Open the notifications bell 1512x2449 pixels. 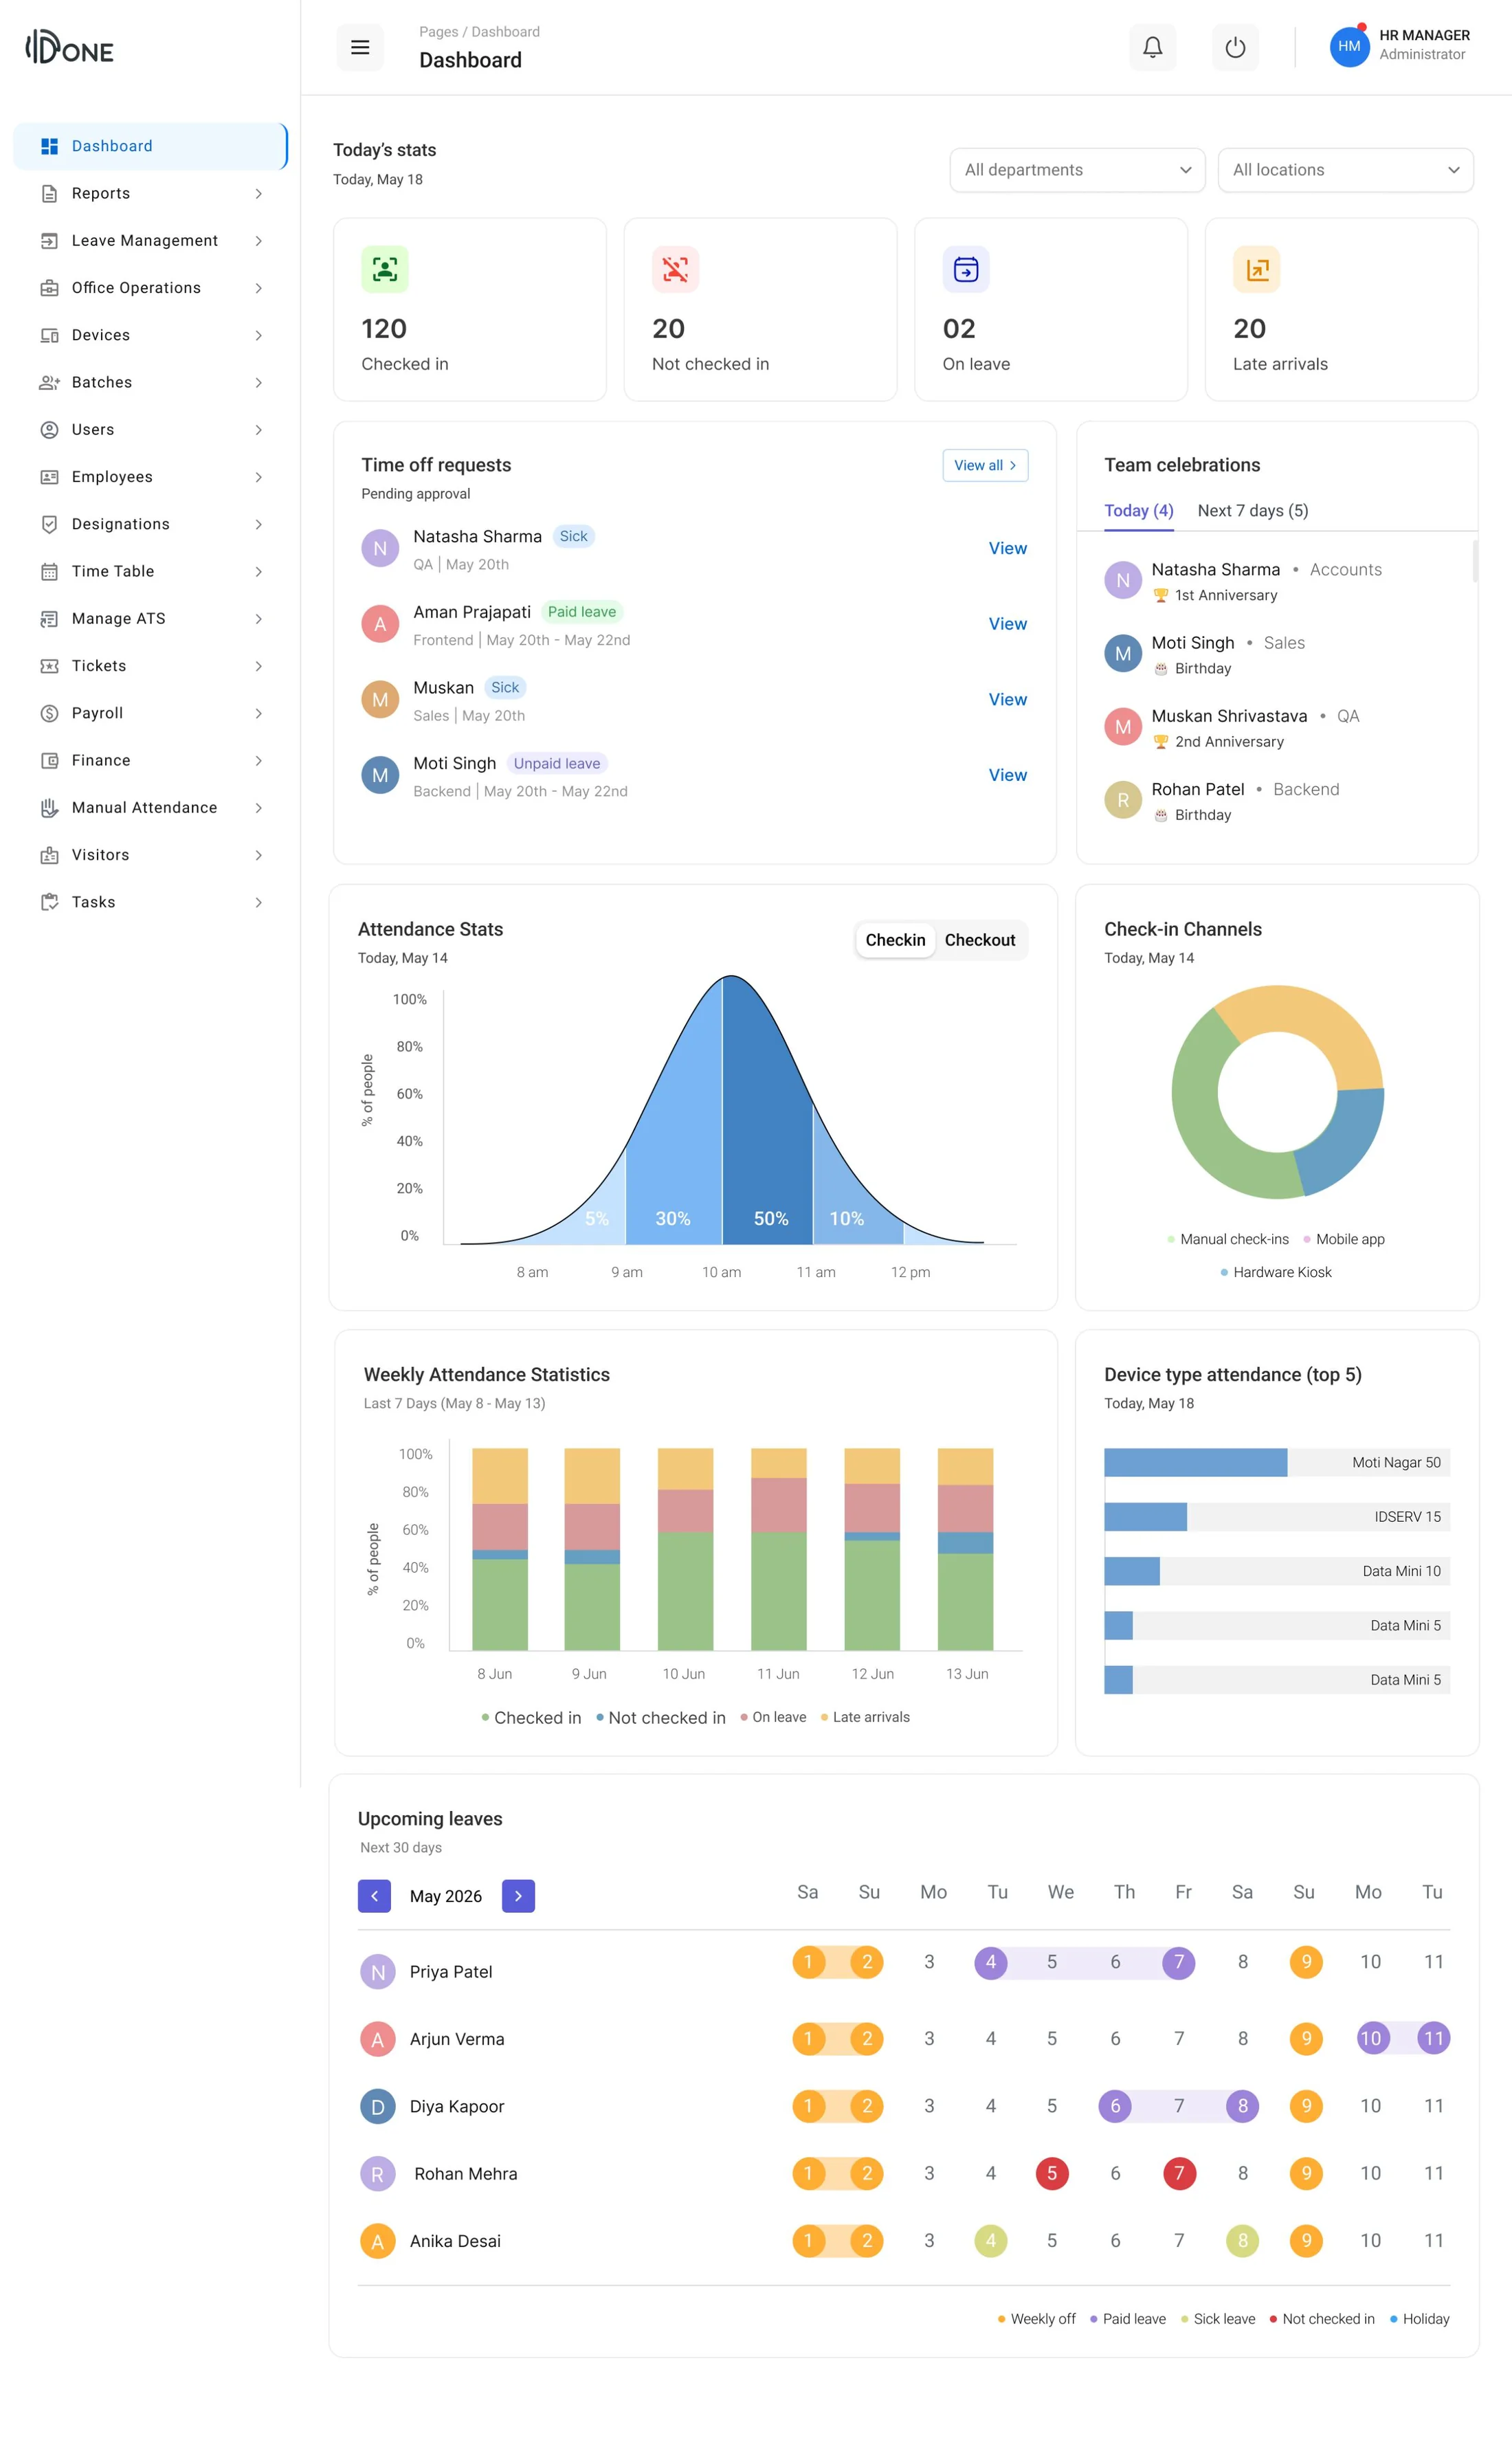click(1152, 47)
